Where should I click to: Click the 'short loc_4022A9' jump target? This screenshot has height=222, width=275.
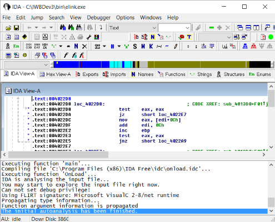(164, 141)
